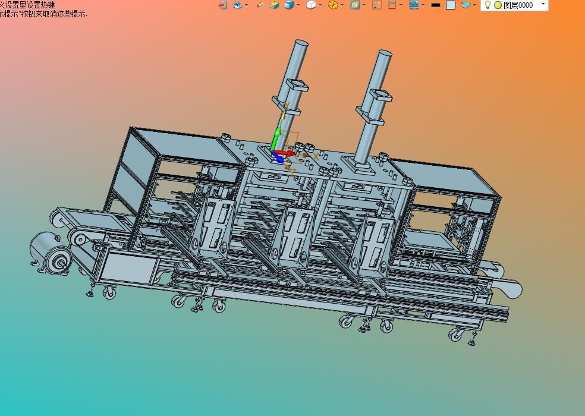Click the monitor display settings icon
Image resolution: width=585 pixels, height=416 pixels.
(414, 5)
